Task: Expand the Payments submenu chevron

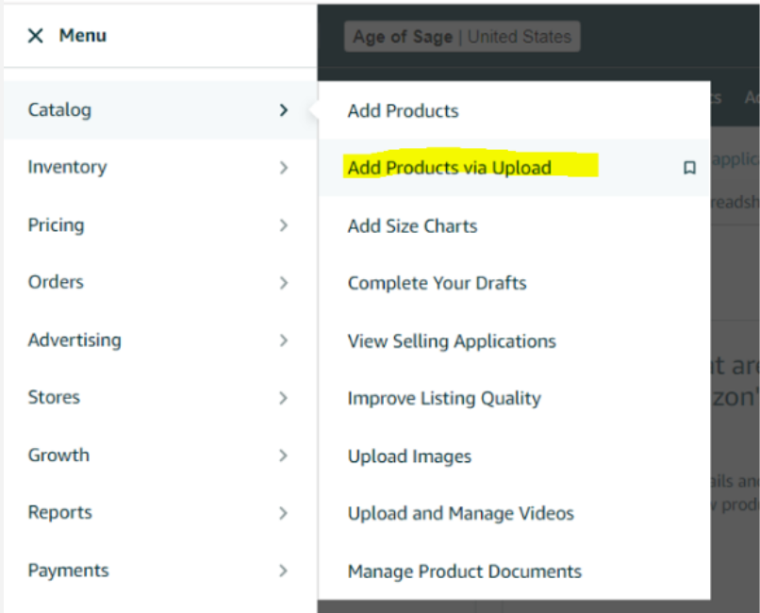Action: coord(283,571)
